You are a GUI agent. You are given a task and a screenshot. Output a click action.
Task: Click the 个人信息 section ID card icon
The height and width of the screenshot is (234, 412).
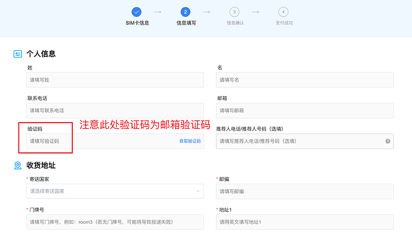[17, 54]
